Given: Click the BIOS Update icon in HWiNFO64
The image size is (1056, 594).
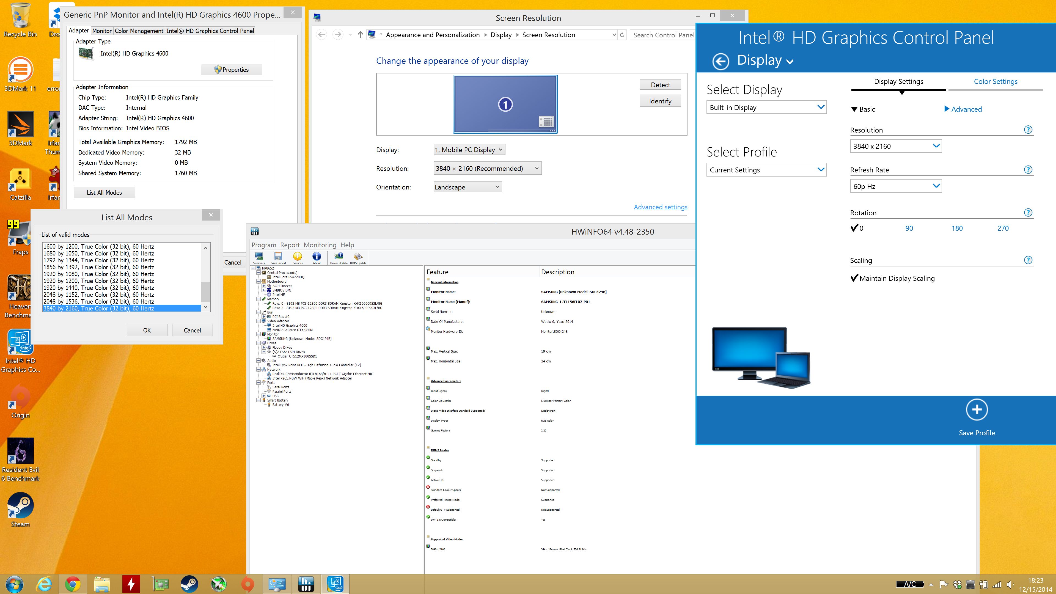Looking at the screenshot, I should click(358, 257).
